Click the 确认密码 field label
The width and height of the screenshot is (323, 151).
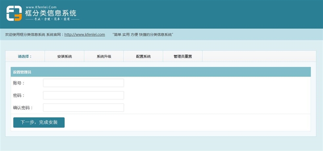(23, 108)
